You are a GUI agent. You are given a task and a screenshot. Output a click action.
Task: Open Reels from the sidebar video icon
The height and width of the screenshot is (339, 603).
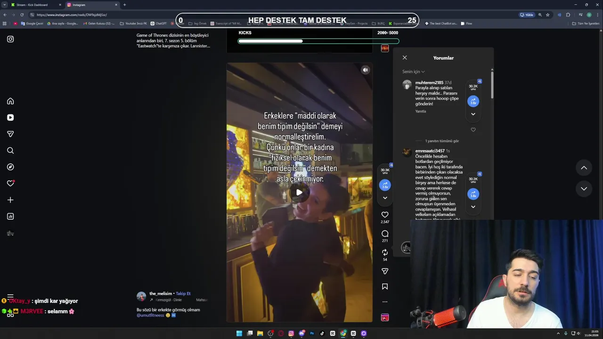tap(10, 118)
